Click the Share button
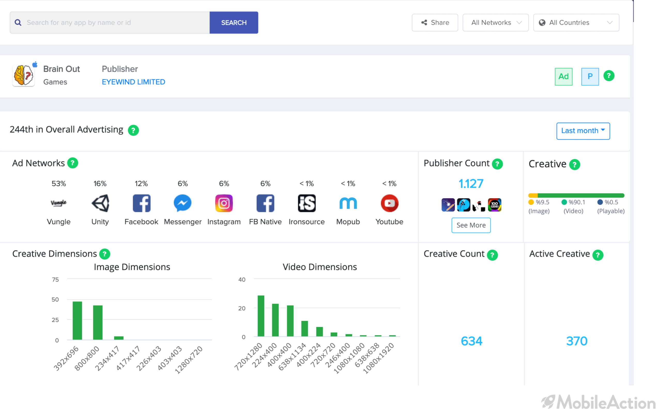The height and width of the screenshot is (419, 661). pos(435,22)
